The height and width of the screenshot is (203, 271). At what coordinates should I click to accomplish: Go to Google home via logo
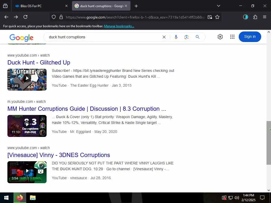(21, 38)
